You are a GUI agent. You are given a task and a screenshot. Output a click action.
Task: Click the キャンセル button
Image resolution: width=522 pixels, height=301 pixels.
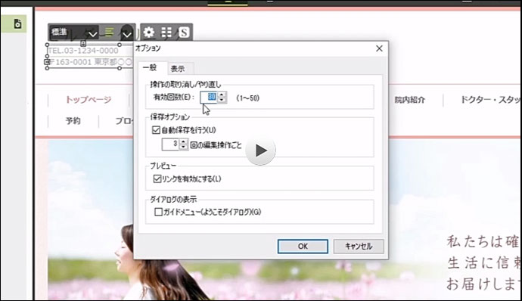(x=359, y=247)
